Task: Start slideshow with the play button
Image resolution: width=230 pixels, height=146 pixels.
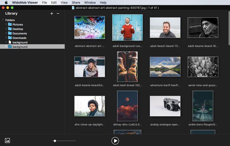Action: click(115, 141)
